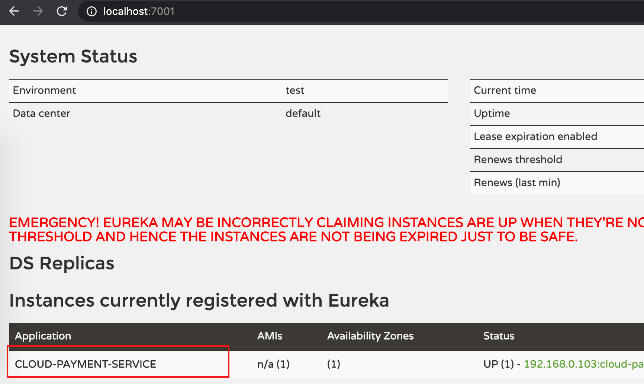The image size is (644, 384).
Task: Click the Instances currently registered with Eureka heading
Action: pos(199,301)
